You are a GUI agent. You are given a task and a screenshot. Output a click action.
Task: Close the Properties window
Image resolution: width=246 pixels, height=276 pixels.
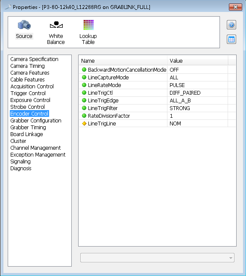point(235,7)
